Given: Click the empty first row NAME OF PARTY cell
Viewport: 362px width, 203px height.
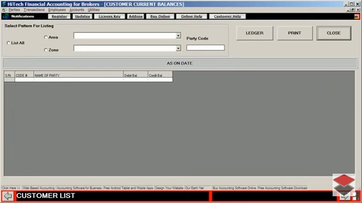Looking at the screenshot, I should click(x=79, y=80).
